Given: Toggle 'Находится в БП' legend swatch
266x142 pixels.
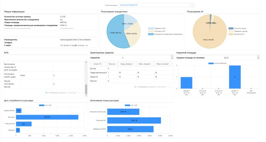Looking at the screenshot, I should [x=231, y=34].
